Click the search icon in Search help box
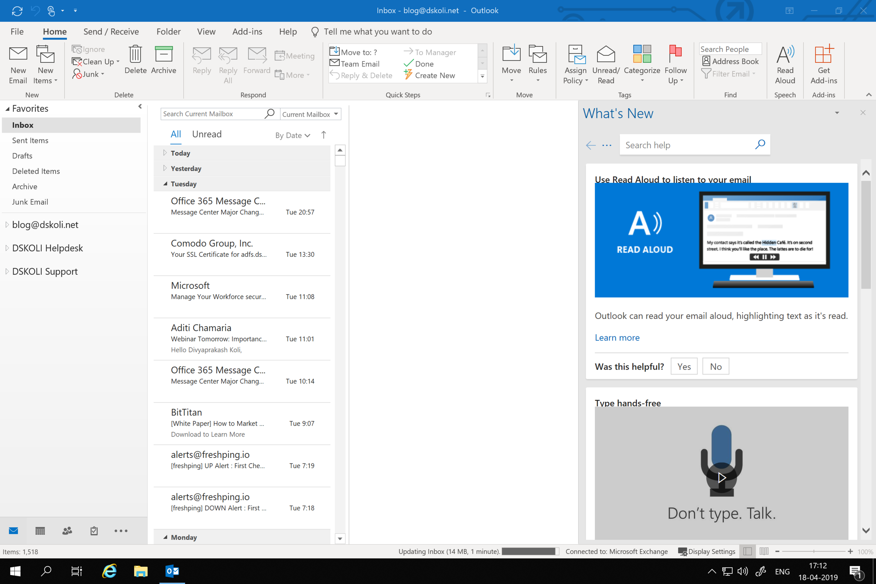The width and height of the screenshot is (876, 584). 760,144
